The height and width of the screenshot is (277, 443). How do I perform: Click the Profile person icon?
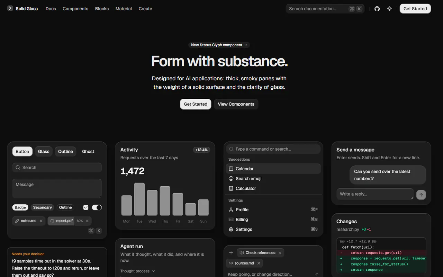231,209
